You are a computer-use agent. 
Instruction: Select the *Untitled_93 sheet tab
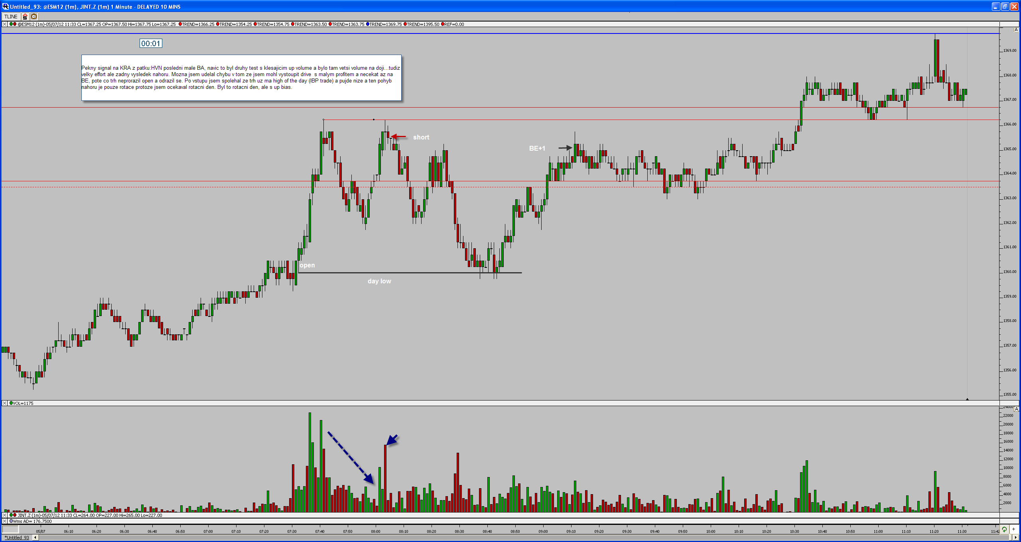pyautogui.click(x=17, y=538)
